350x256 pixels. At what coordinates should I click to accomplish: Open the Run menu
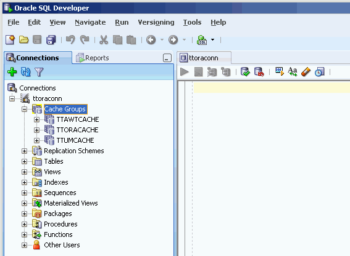pos(122,22)
